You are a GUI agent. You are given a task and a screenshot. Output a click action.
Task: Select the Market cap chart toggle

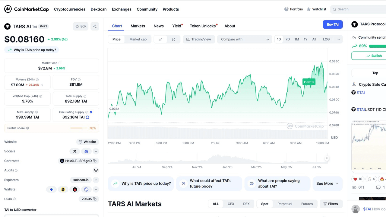[x=138, y=39]
